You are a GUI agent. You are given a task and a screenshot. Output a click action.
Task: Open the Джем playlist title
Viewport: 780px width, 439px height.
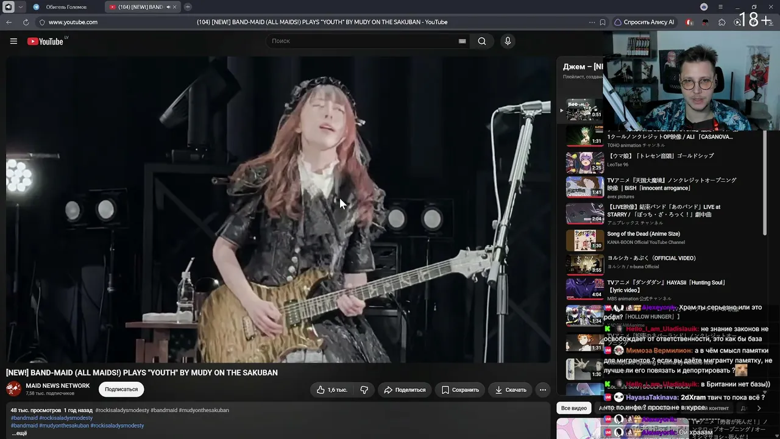(x=583, y=66)
